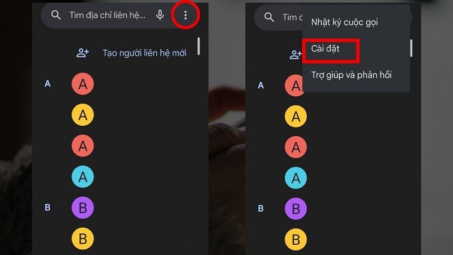453x255 pixels.
Task: Open the cyan A contact avatar in left panel
Action: coord(83,177)
